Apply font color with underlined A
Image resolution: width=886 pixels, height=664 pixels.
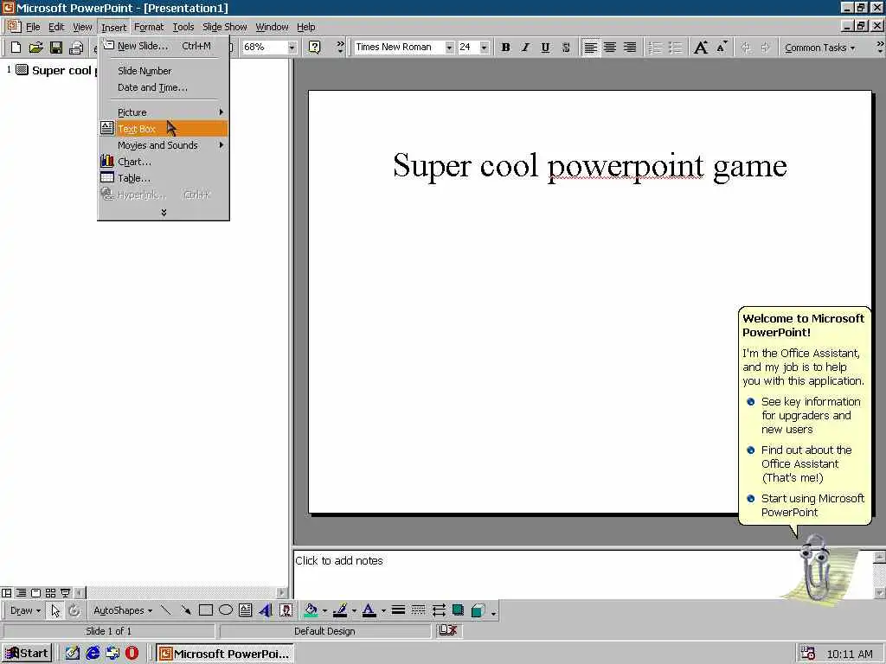(x=369, y=610)
